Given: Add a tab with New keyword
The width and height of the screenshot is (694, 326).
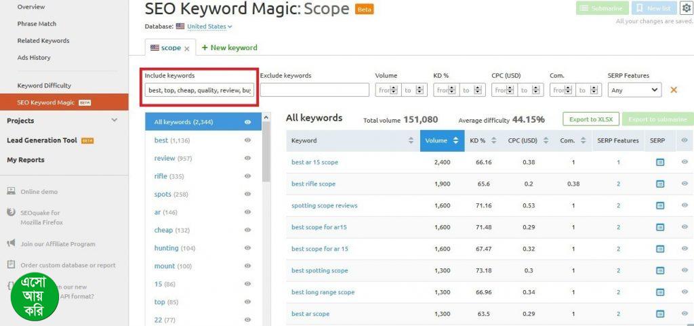Looking at the screenshot, I should [229, 48].
